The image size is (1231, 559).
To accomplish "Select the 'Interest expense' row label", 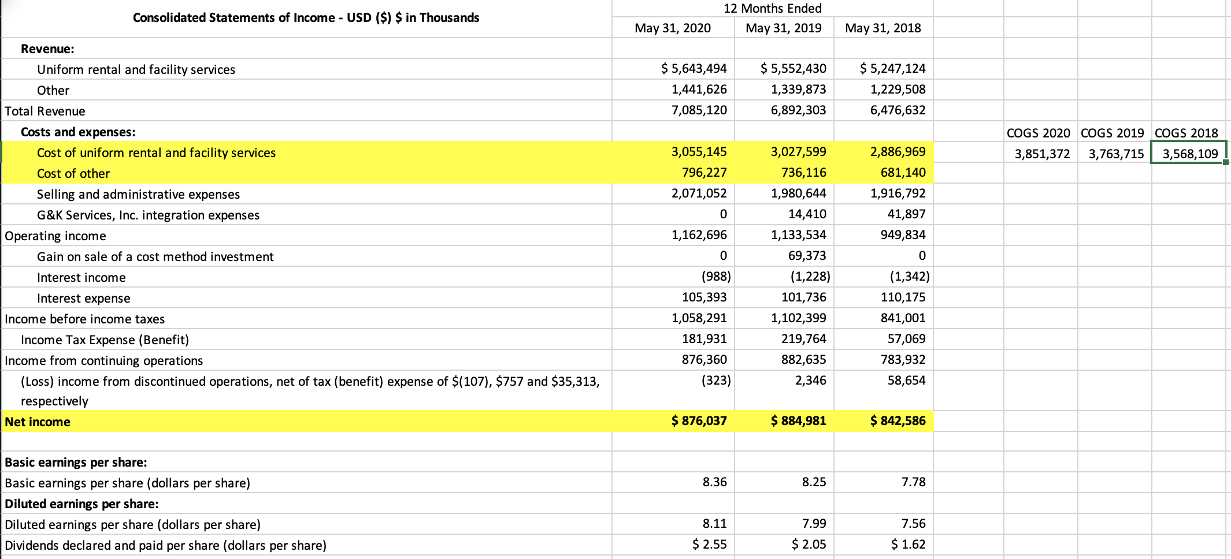I will pos(83,298).
